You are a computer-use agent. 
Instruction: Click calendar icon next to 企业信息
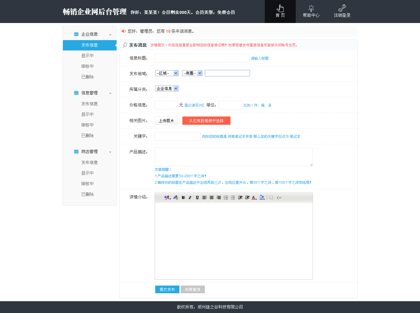pyautogui.click(x=76, y=34)
